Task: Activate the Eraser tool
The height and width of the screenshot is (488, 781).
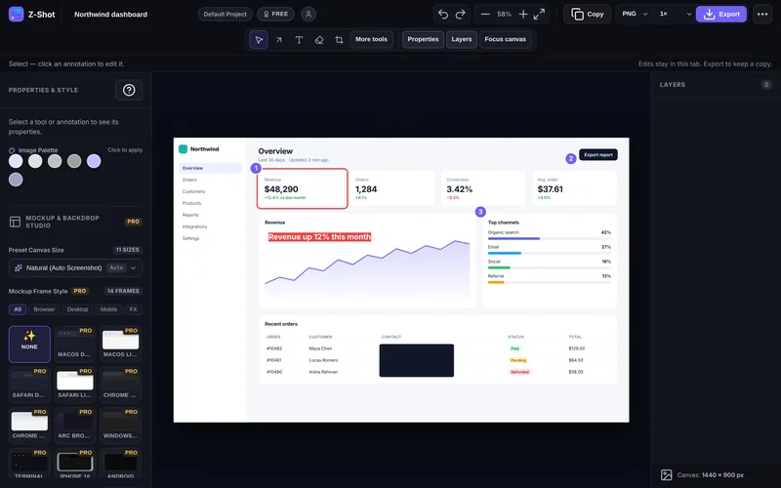Action: pos(319,40)
